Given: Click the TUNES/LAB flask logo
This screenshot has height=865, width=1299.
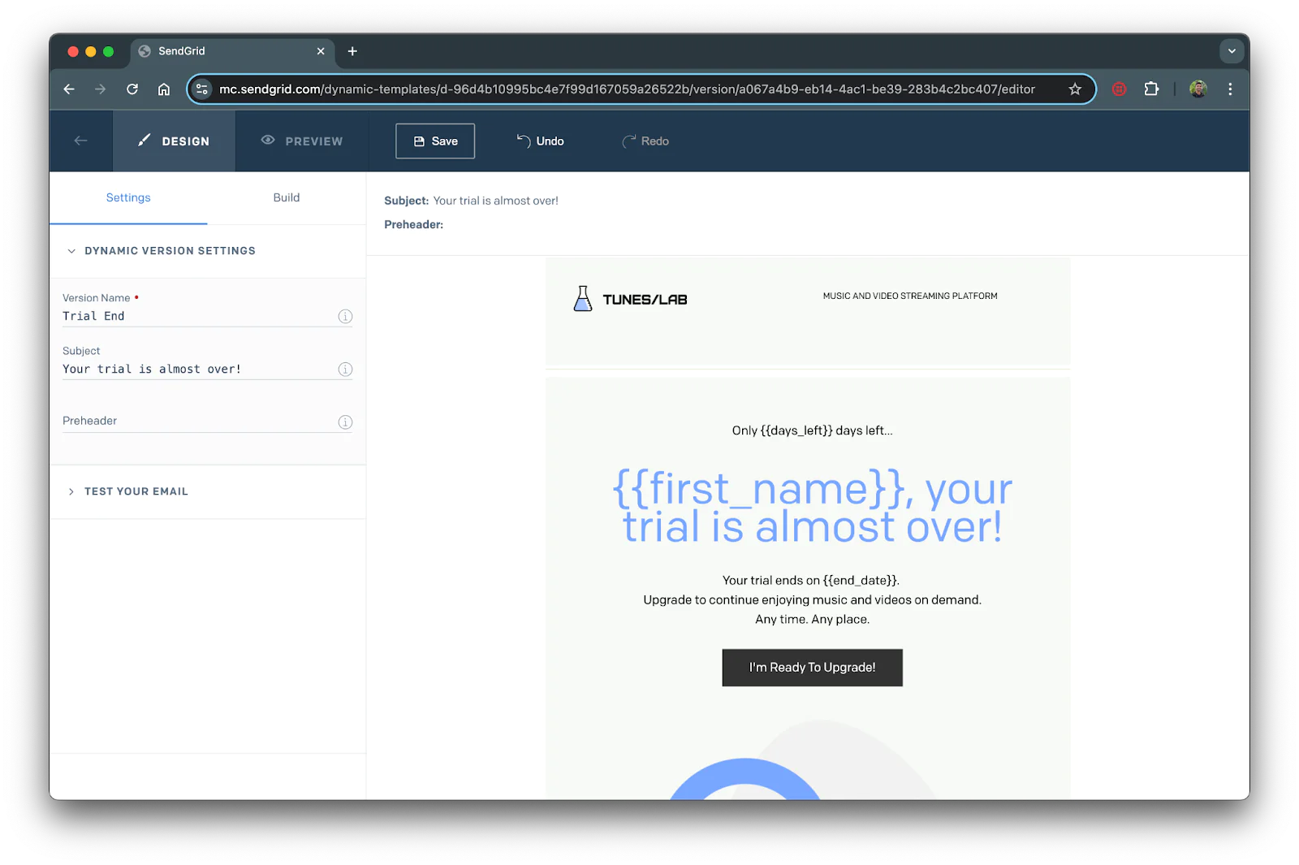Looking at the screenshot, I should click(x=583, y=299).
